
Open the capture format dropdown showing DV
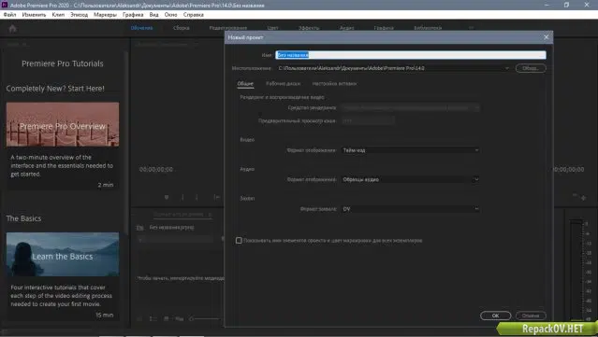[410, 209]
